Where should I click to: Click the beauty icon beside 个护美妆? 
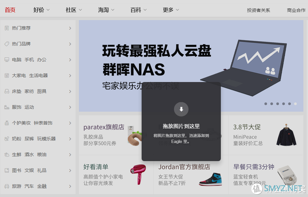(7, 123)
